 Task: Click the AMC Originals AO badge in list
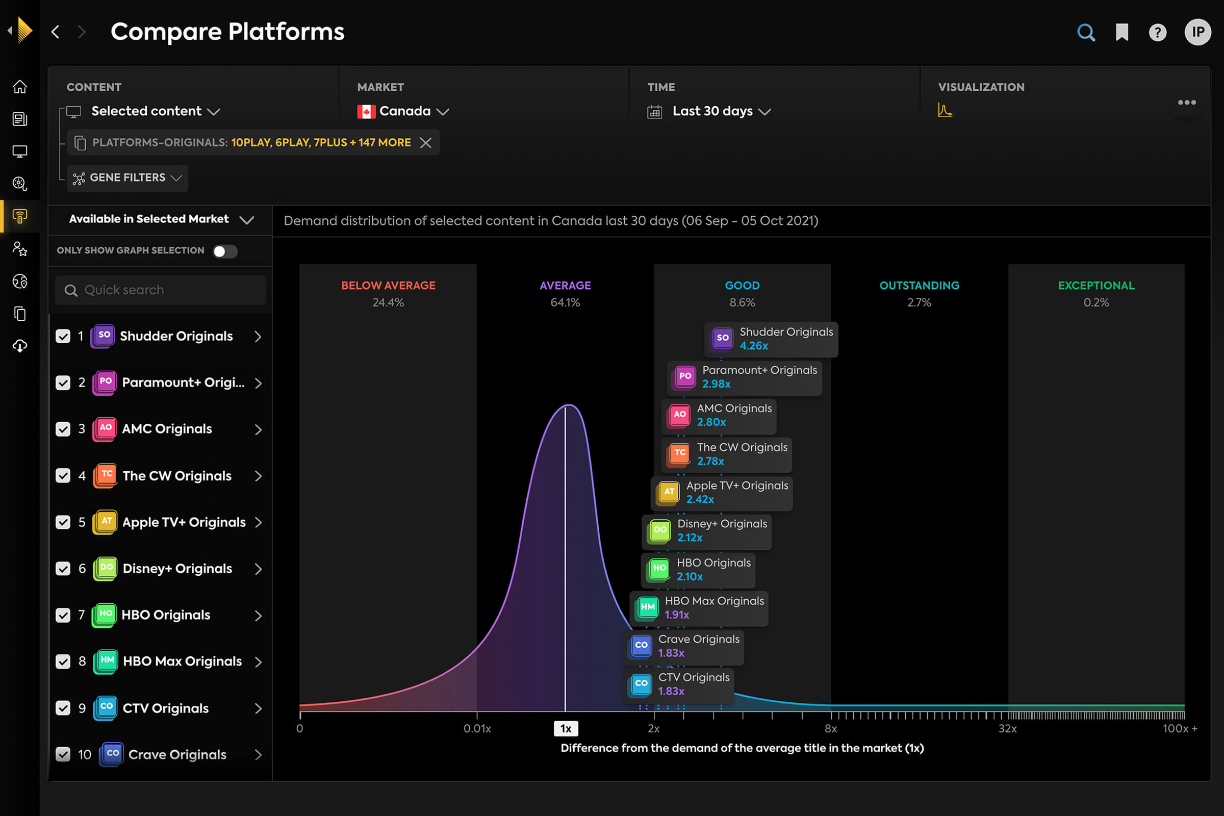[104, 429]
